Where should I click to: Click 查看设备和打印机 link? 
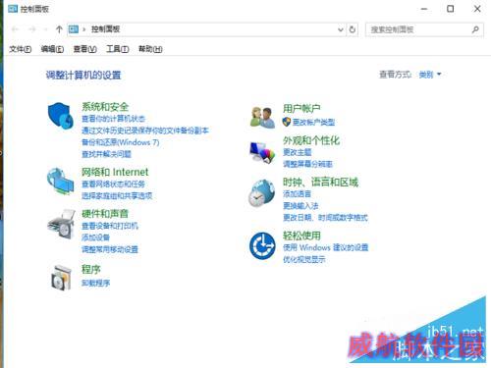tap(110, 226)
